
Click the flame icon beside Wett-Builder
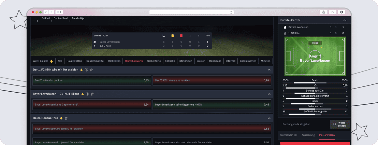[x=52, y=61]
